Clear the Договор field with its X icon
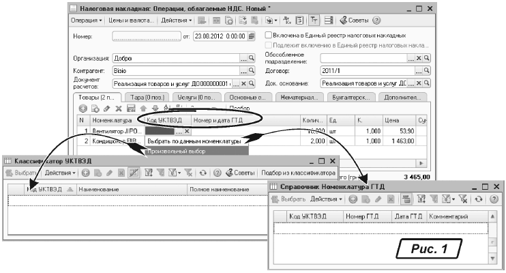This screenshot has height=273, width=506. 419,70
